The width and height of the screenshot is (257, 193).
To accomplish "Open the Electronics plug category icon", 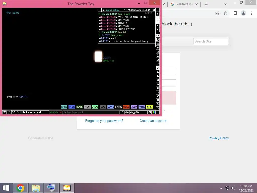I will pyautogui.click(x=158, y=48).
